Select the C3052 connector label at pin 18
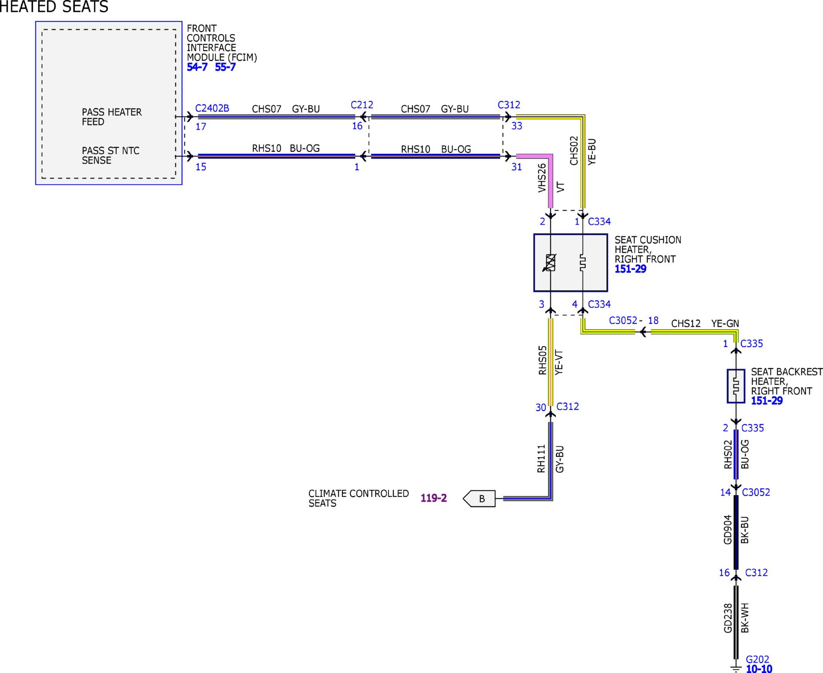This screenshot has width=823, height=673. click(x=623, y=321)
